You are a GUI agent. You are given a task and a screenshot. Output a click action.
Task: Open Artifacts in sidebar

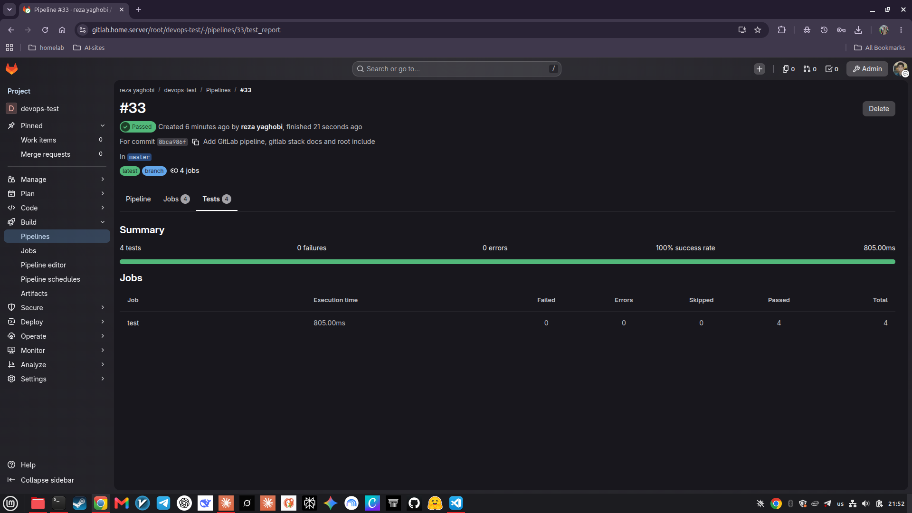(x=57, y=294)
